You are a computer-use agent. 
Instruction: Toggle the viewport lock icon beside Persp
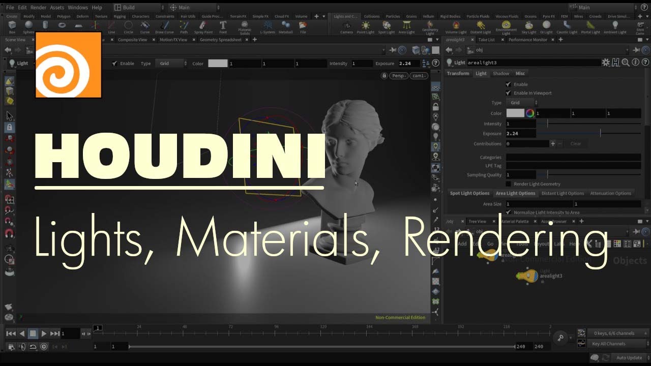(384, 76)
